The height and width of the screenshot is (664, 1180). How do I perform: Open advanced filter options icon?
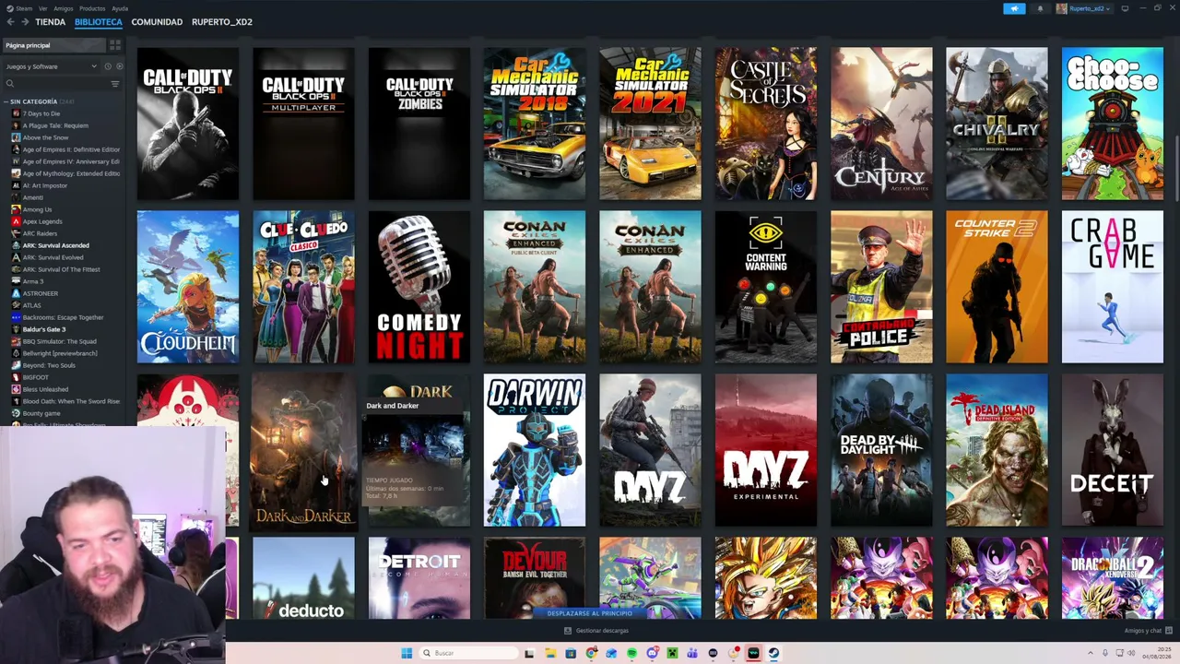pos(115,84)
